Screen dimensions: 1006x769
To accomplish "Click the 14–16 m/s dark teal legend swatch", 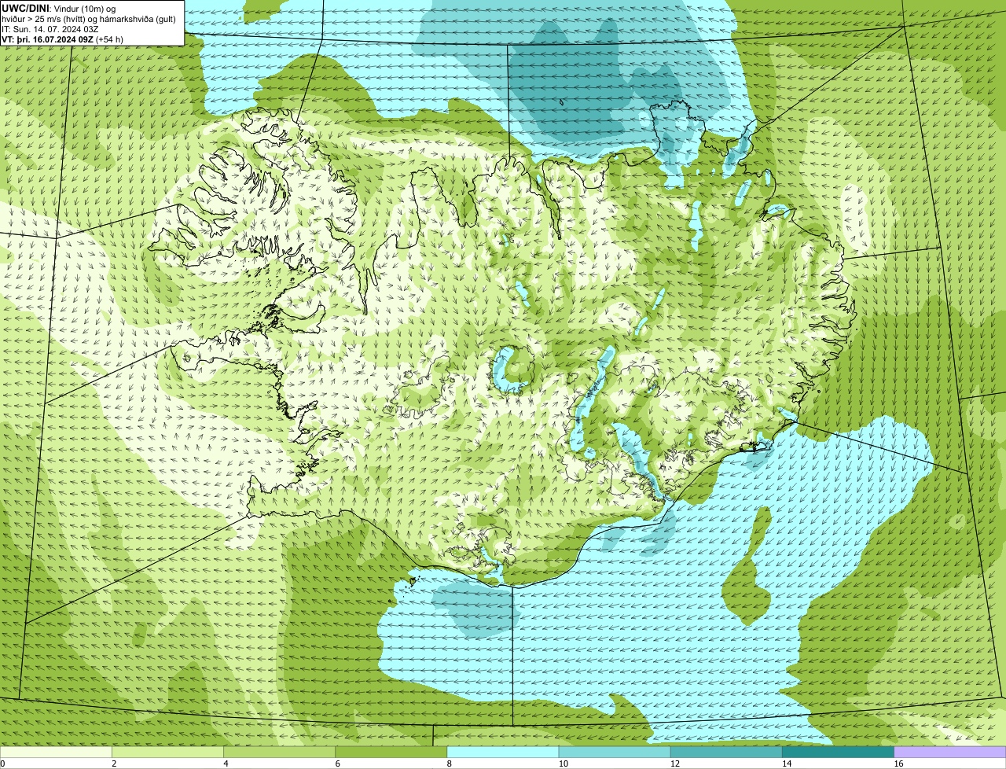I will [x=839, y=752].
